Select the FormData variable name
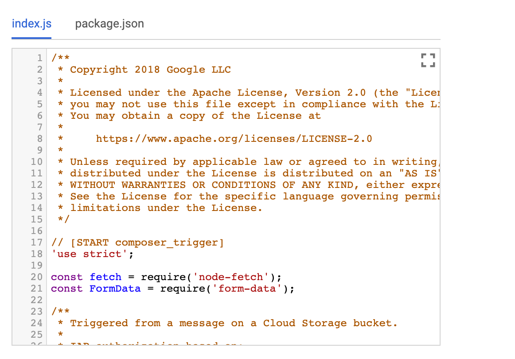The width and height of the screenshot is (515, 359). (115, 289)
